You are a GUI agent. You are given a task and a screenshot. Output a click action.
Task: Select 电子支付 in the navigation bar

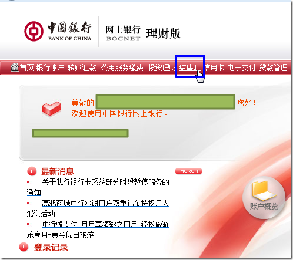click(x=241, y=67)
